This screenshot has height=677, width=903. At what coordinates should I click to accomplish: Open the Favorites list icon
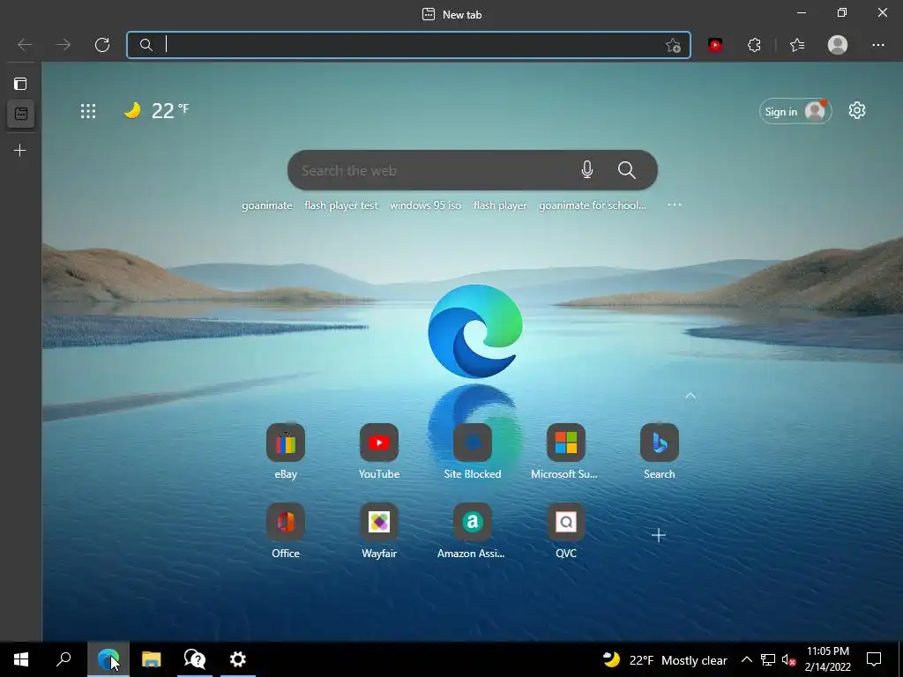point(797,45)
